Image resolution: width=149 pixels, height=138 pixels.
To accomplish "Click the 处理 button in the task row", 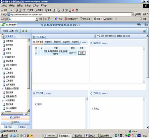I will pos(82,53).
